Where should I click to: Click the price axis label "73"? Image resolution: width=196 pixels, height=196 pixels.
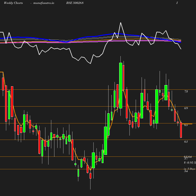186,91
